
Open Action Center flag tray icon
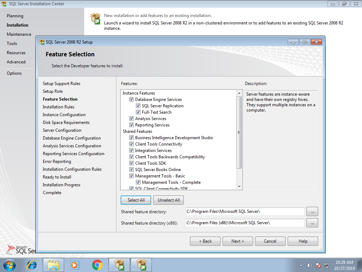318,265
